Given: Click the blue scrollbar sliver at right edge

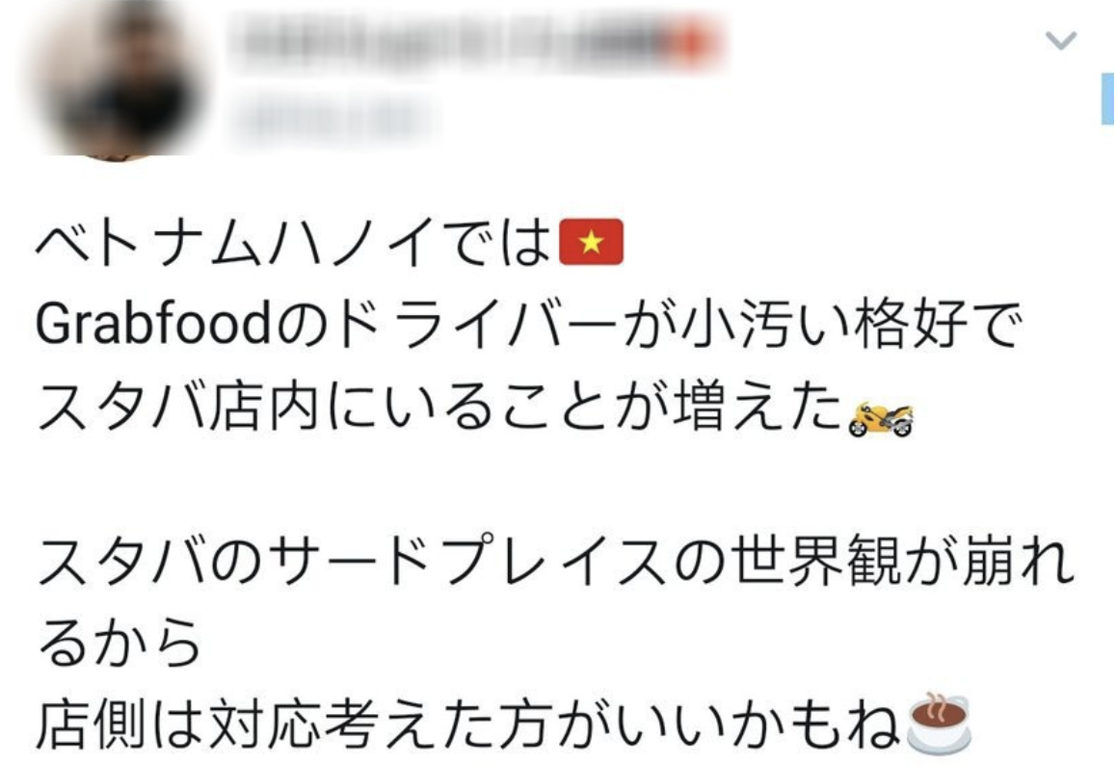Looking at the screenshot, I should tap(1107, 98).
